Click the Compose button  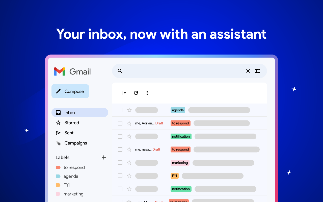click(70, 91)
